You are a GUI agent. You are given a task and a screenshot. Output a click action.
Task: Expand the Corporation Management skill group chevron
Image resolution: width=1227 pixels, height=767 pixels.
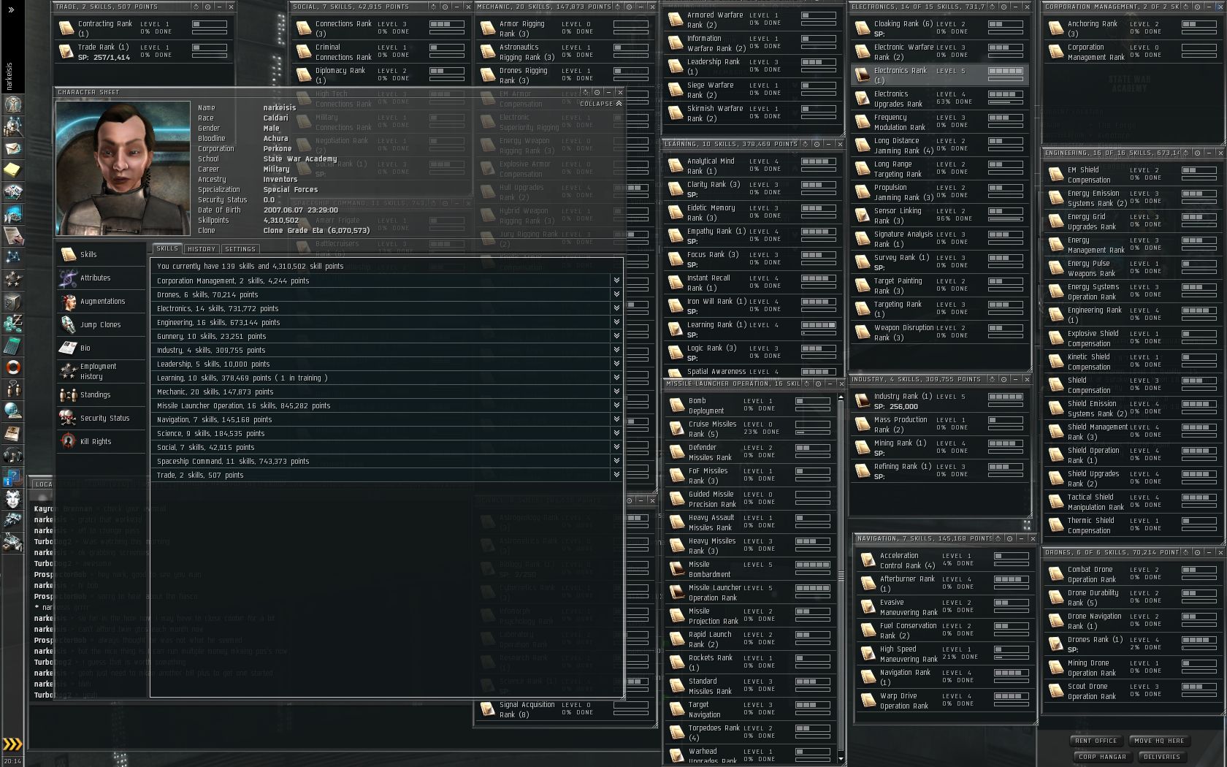point(616,281)
